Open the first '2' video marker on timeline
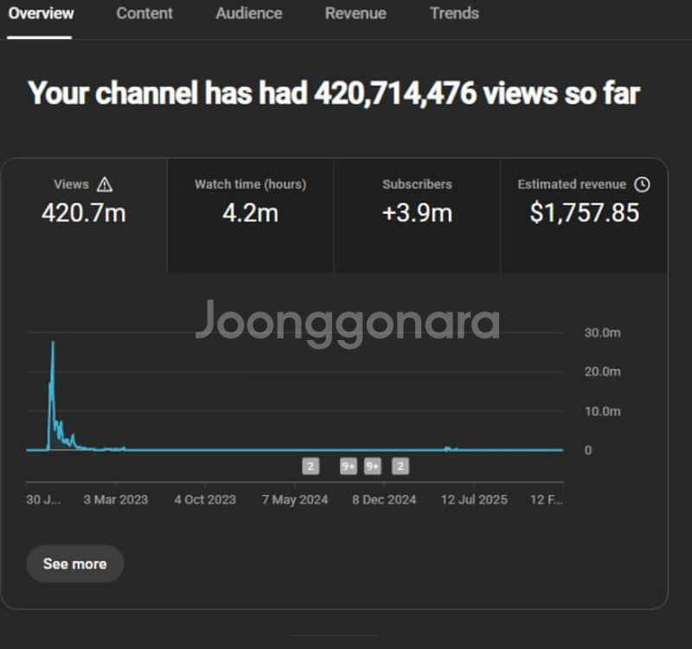This screenshot has height=649, width=692. [311, 466]
